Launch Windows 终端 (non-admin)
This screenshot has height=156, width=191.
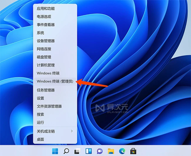click(x=55, y=73)
